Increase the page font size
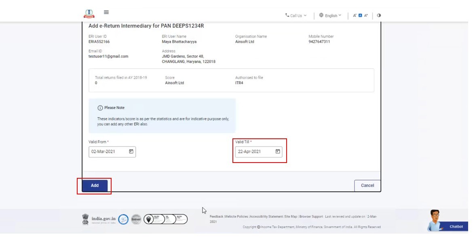475x238 pixels. click(x=366, y=15)
